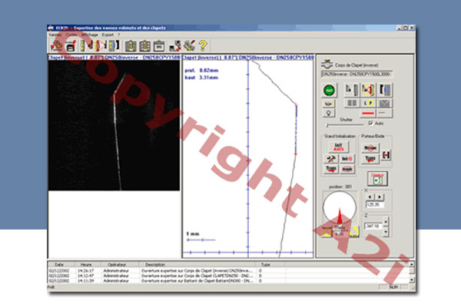Screen dimensions: 461x307
Task: Click the envelope icon in right panel
Action: (385, 102)
